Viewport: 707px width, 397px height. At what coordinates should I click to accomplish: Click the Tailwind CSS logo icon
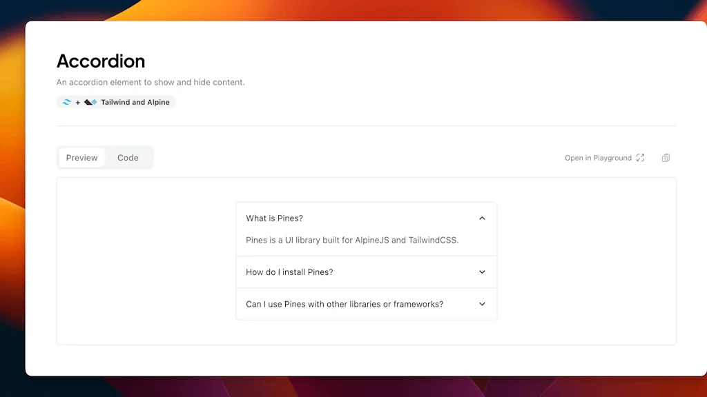[x=67, y=102]
